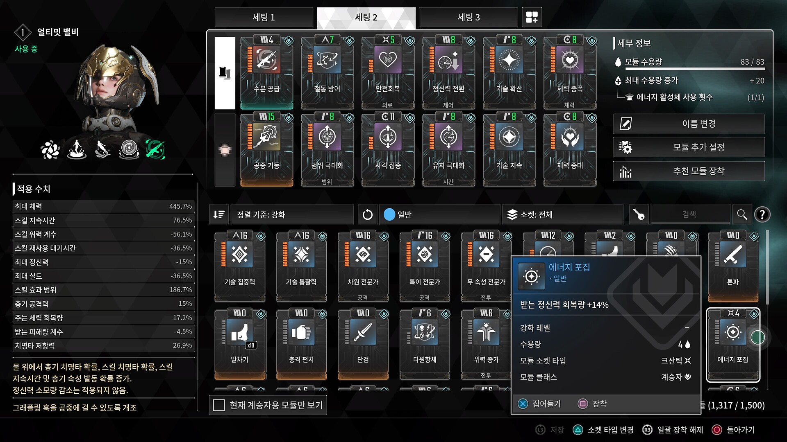Open the 정렬 기준: 강화 sort dropdown
The width and height of the screenshot is (787, 442).
(292, 214)
